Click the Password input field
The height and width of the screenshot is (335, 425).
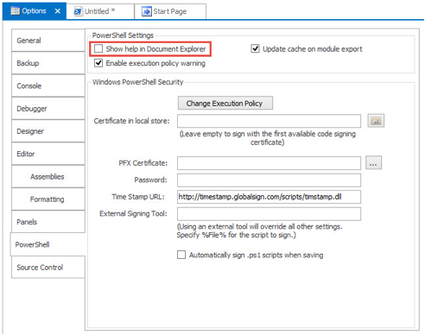(x=269, y=180)
